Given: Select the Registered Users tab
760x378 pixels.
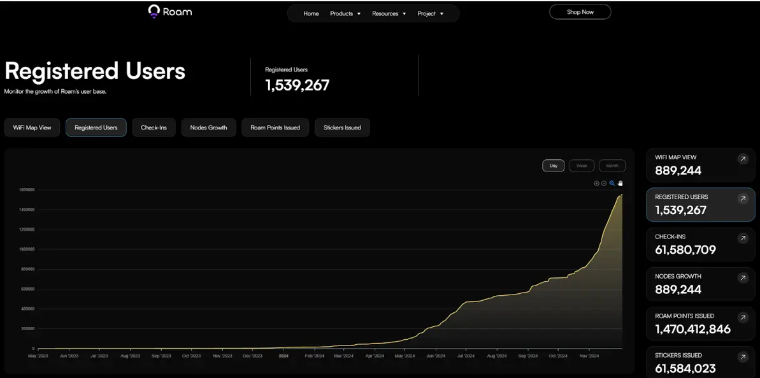Looking at the screenshot, I should tap(96, 127).
